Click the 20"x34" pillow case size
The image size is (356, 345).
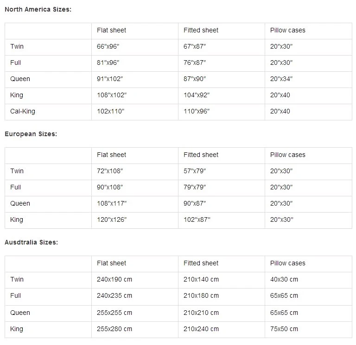281,79
